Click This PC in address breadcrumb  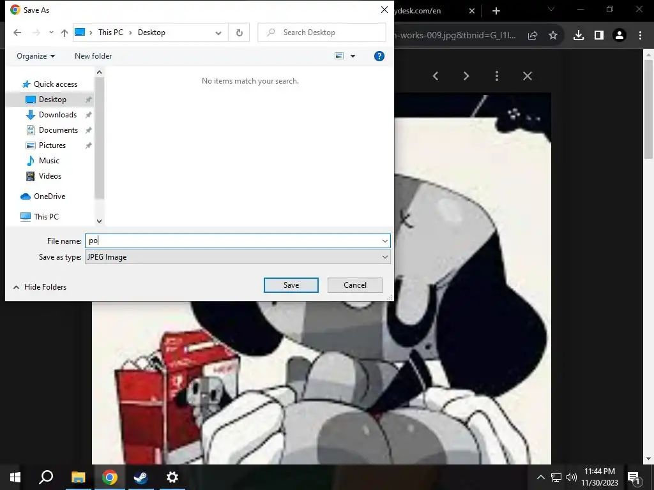point(110,33)
